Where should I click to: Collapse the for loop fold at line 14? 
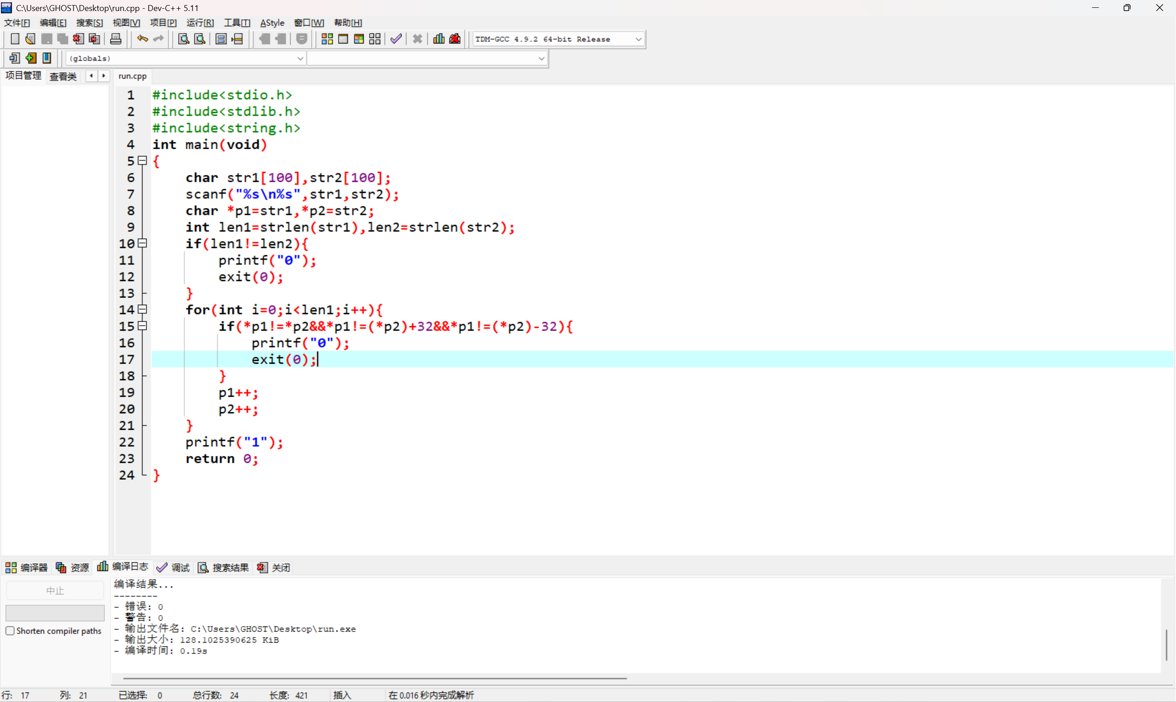142,309
